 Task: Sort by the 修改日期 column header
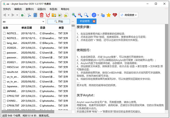tap(27, 28)
